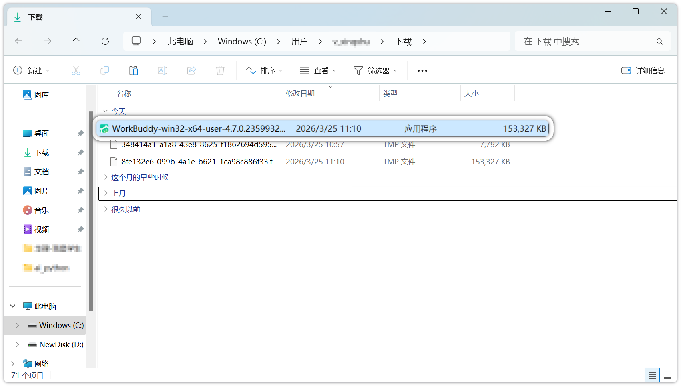Click the Cut scissors icon in toolbar

pyautogui.click(x=76, y=71)
